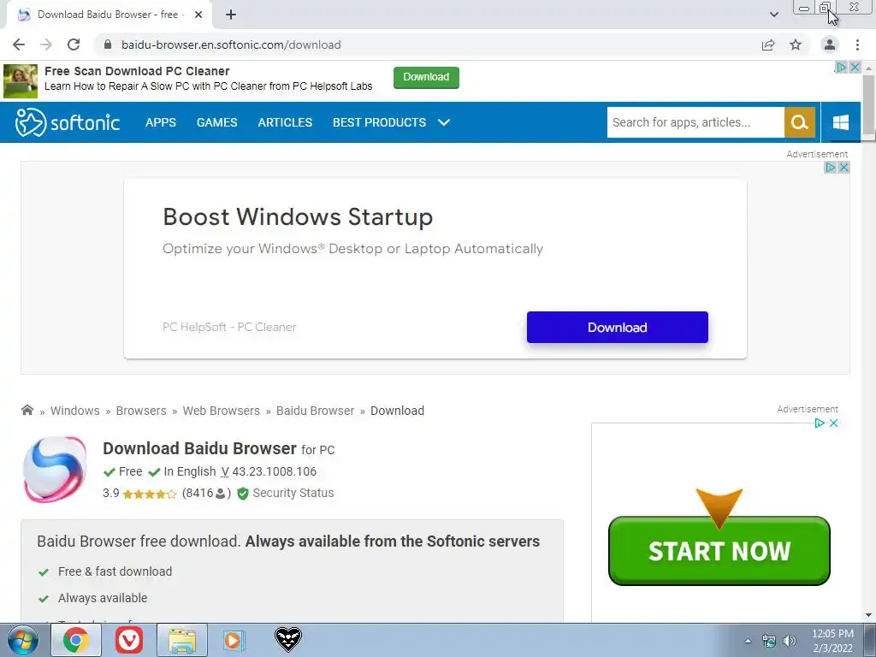This screenshot has width=876, height=657.
Task: Open a new tab with the plus icon
Action: pos(231,15)
